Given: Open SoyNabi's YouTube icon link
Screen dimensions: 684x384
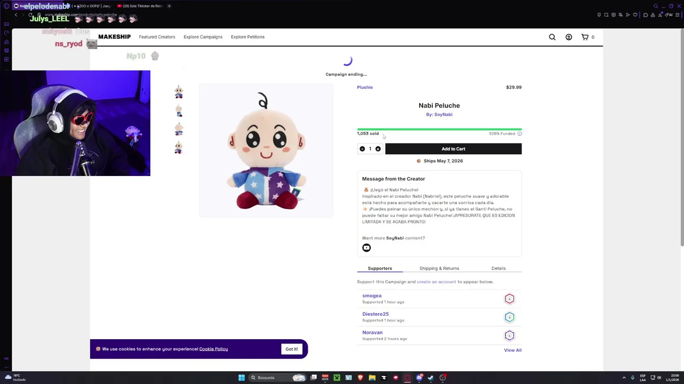Looking at the screenshot, I should (367, 247).
